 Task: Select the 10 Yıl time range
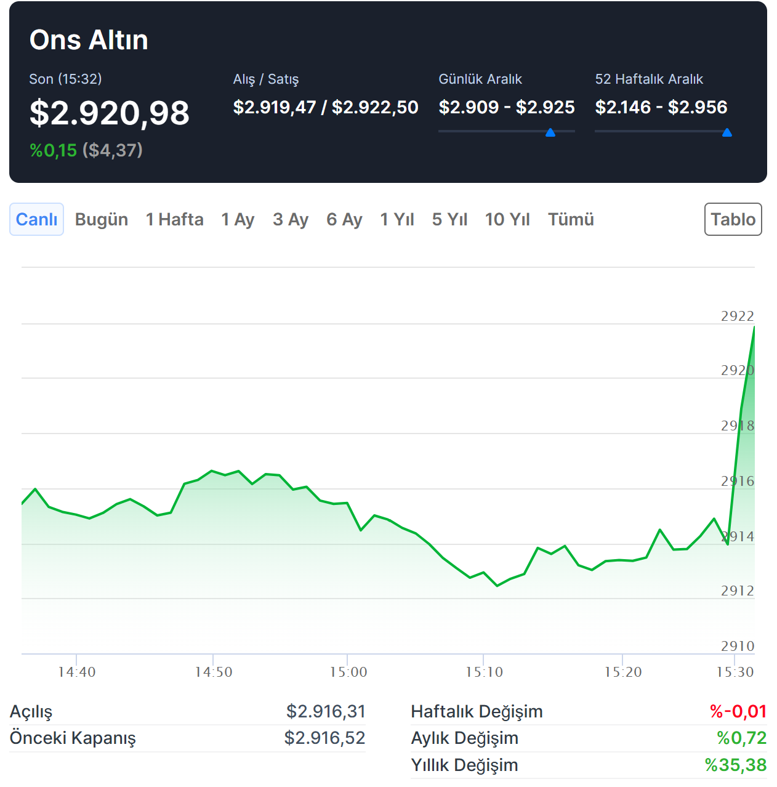(x=507, y=219)
